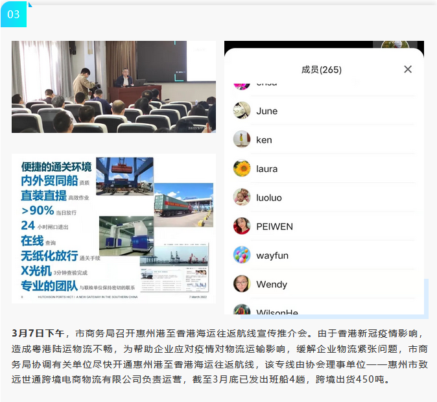437x402 pixels.
Task: Click the bold date text 3月7日下午
Action: [38, 333]
